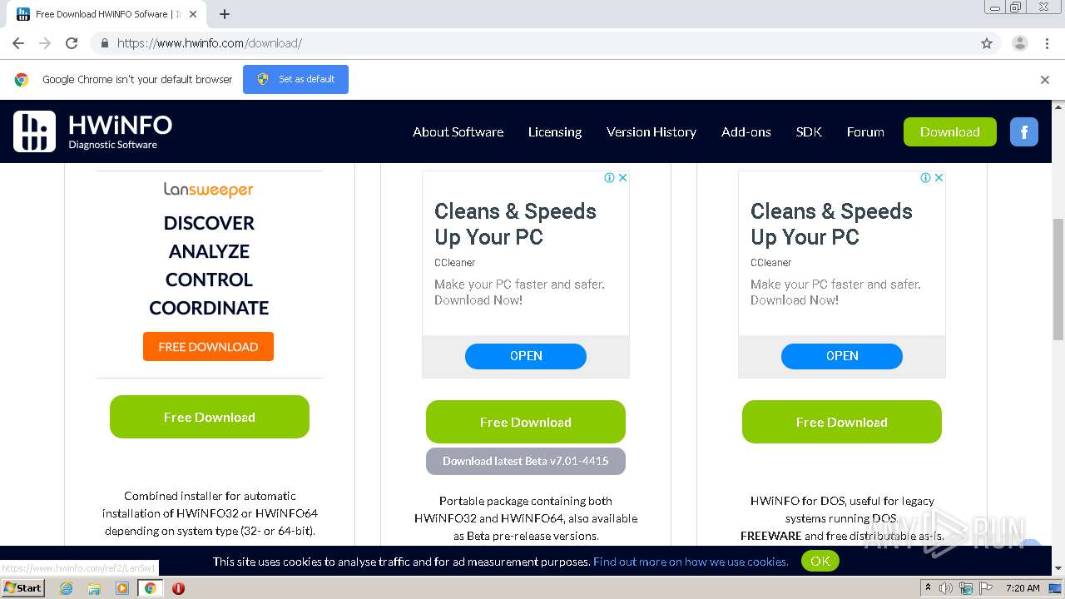Click OPEN on the middle ad
This screenshot has width=1065, height=599.
(x=526, y=356)
